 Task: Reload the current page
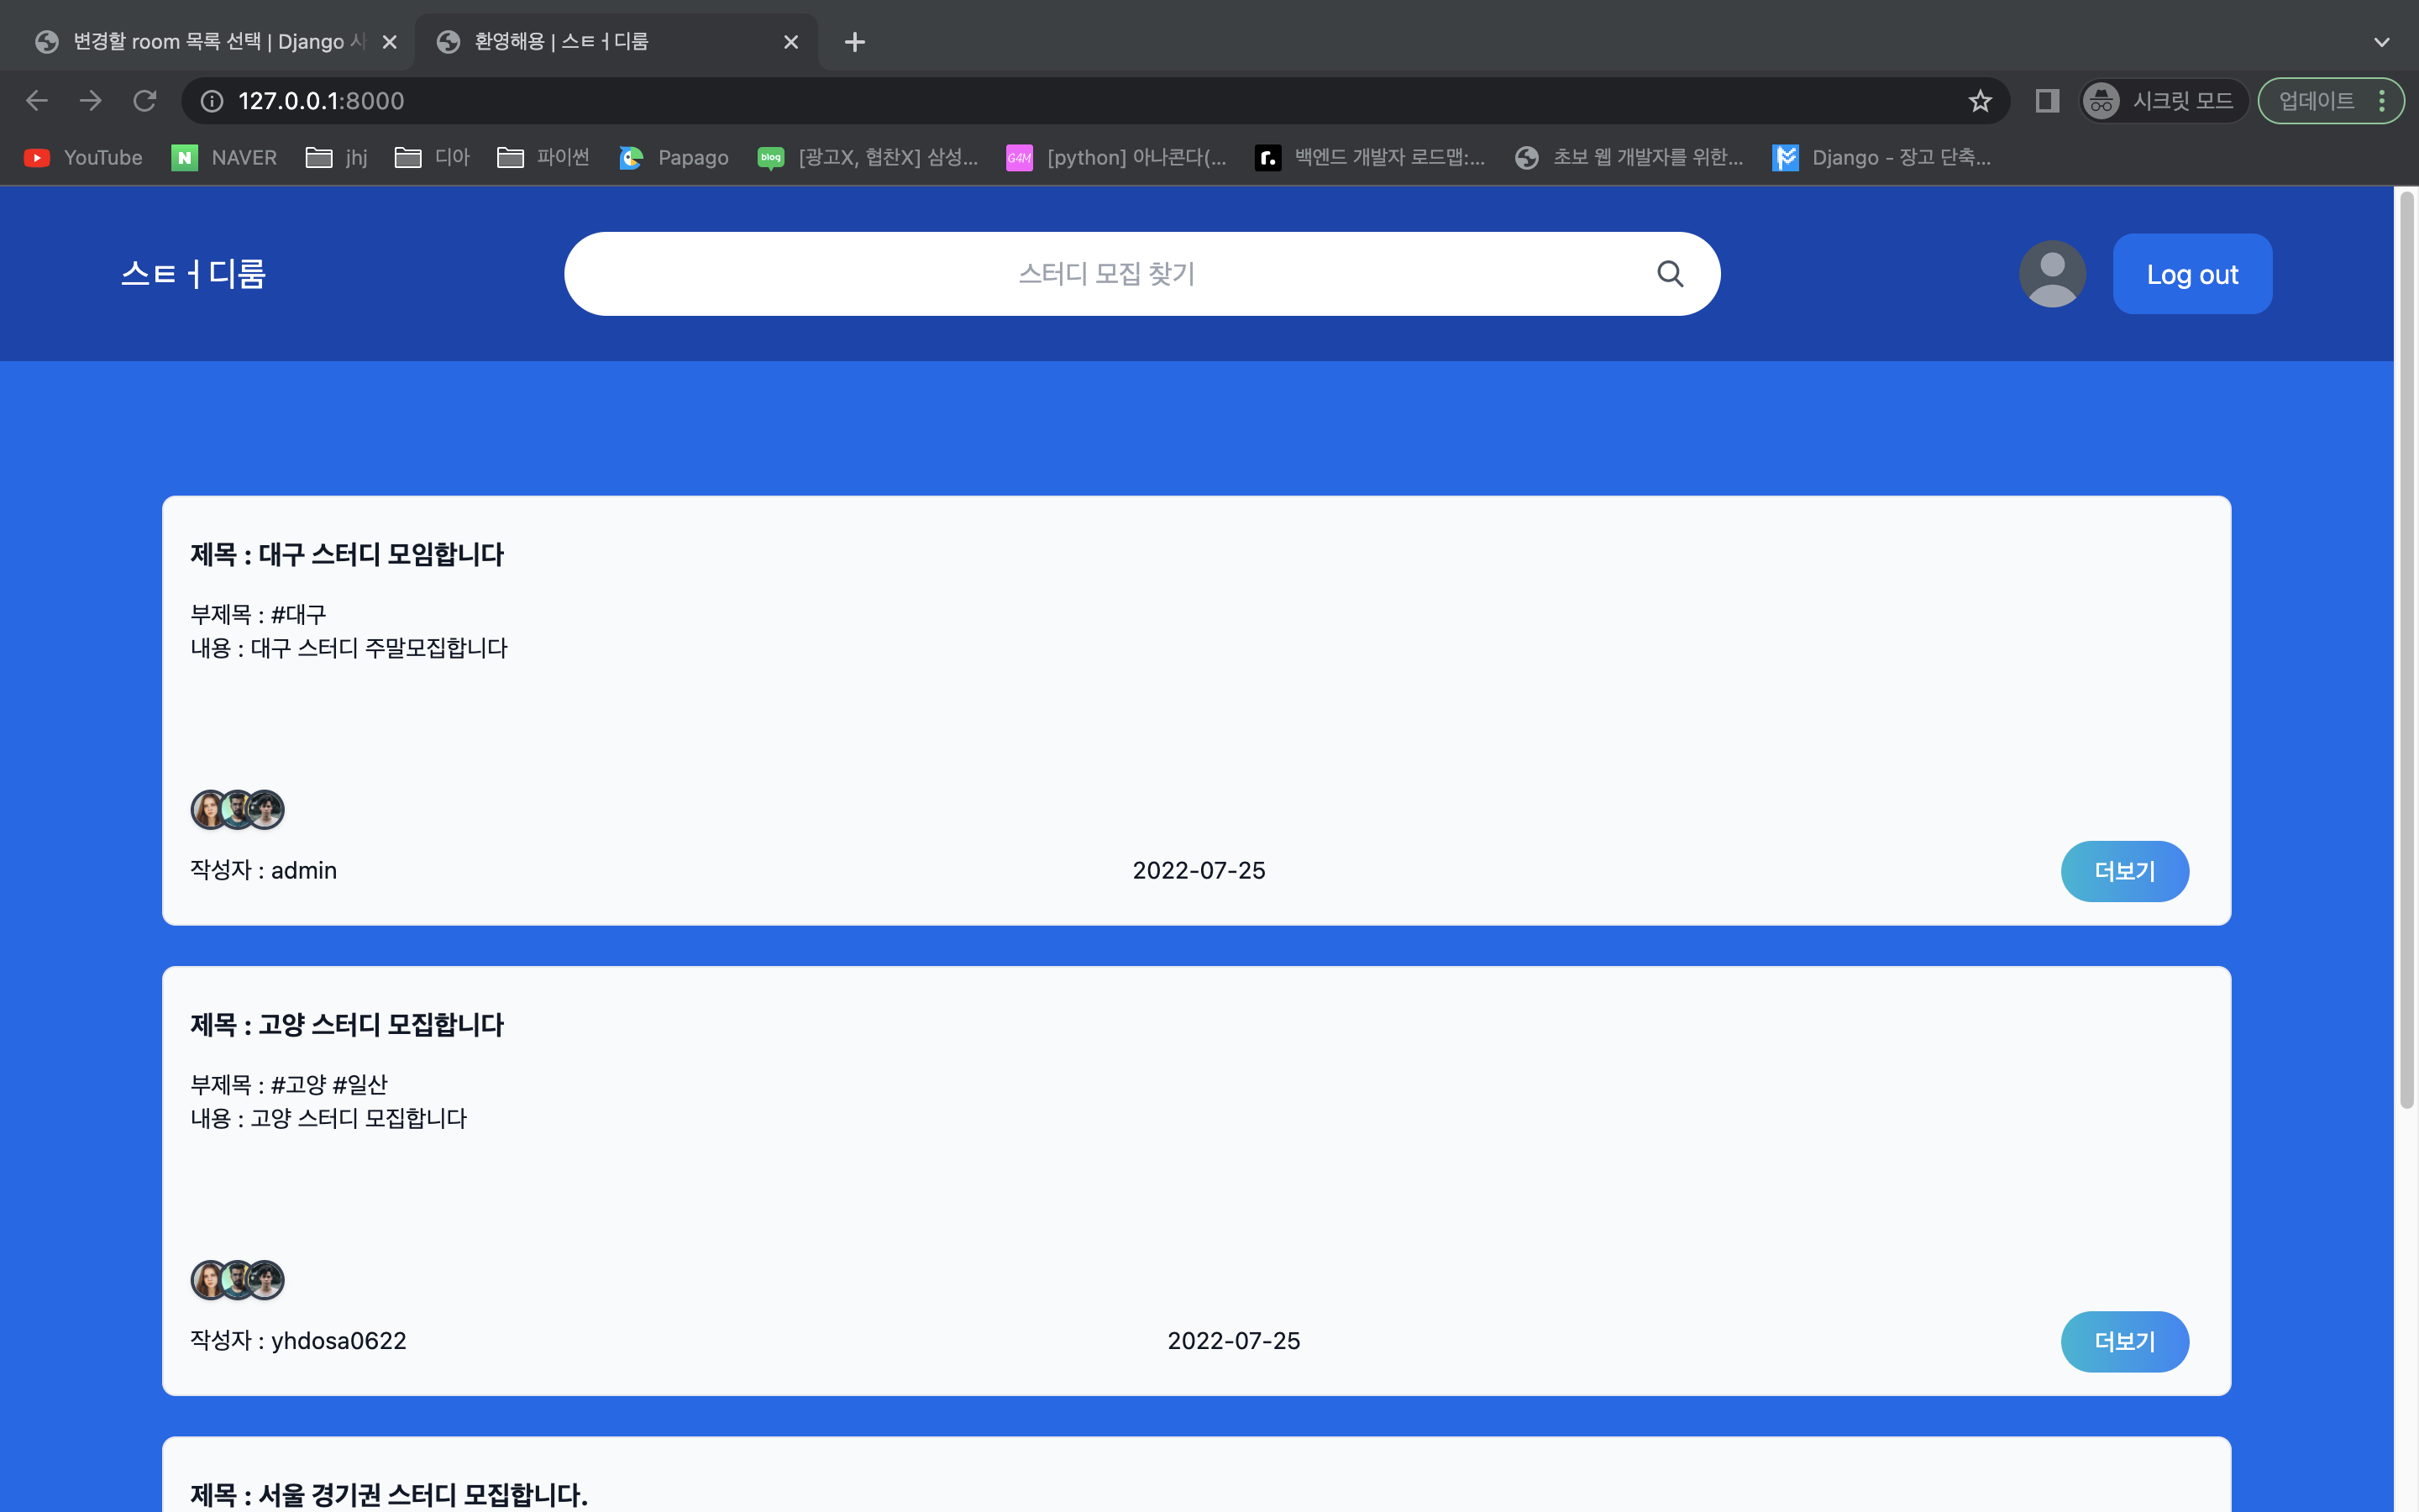[145, 101]
